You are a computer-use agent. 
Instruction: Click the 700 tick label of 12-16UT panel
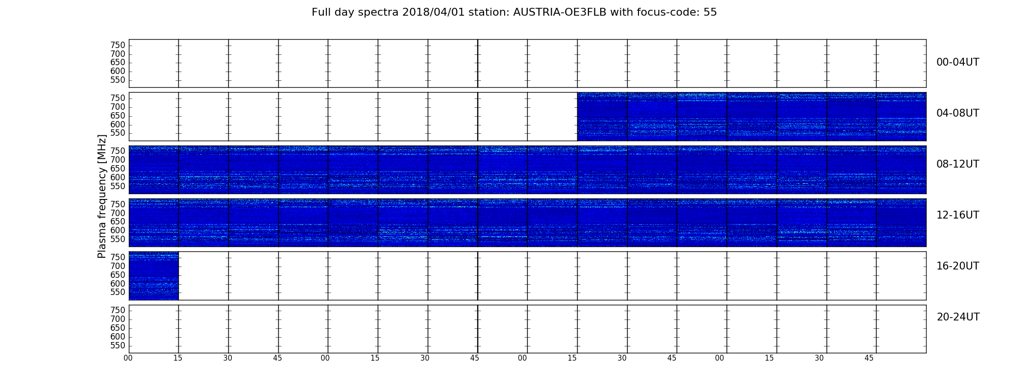(x=118, y=213)
